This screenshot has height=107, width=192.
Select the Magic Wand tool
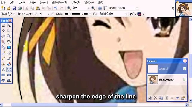3,42
